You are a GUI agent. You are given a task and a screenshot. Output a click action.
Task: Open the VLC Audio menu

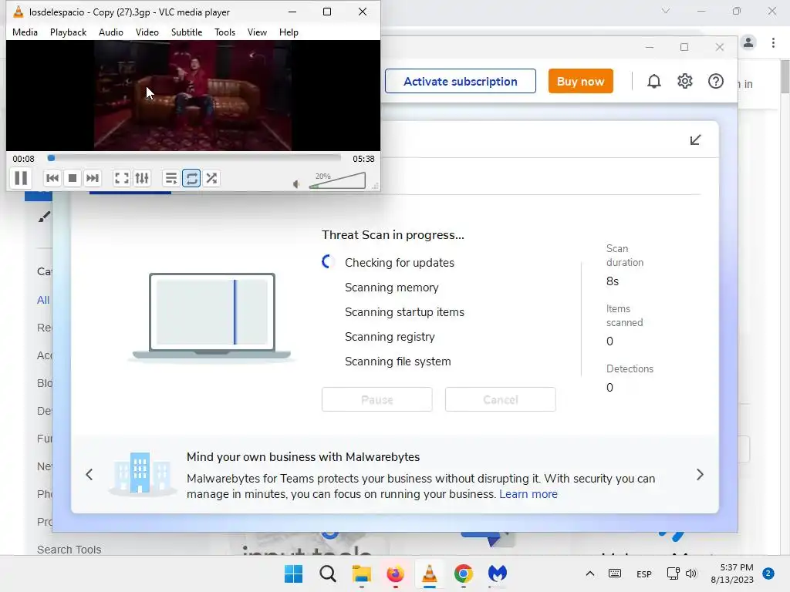[111, 32]
